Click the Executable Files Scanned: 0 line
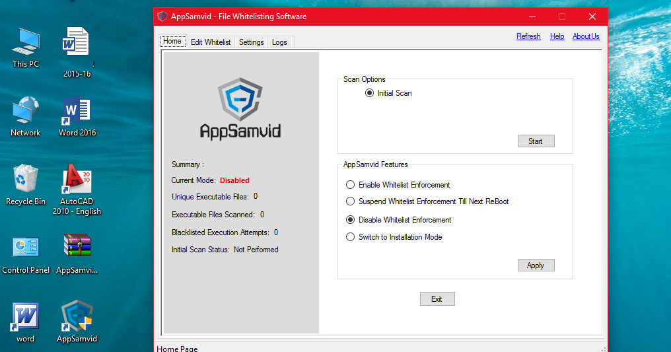This screenshot has width=671, height=352. [x=218, y=215]
